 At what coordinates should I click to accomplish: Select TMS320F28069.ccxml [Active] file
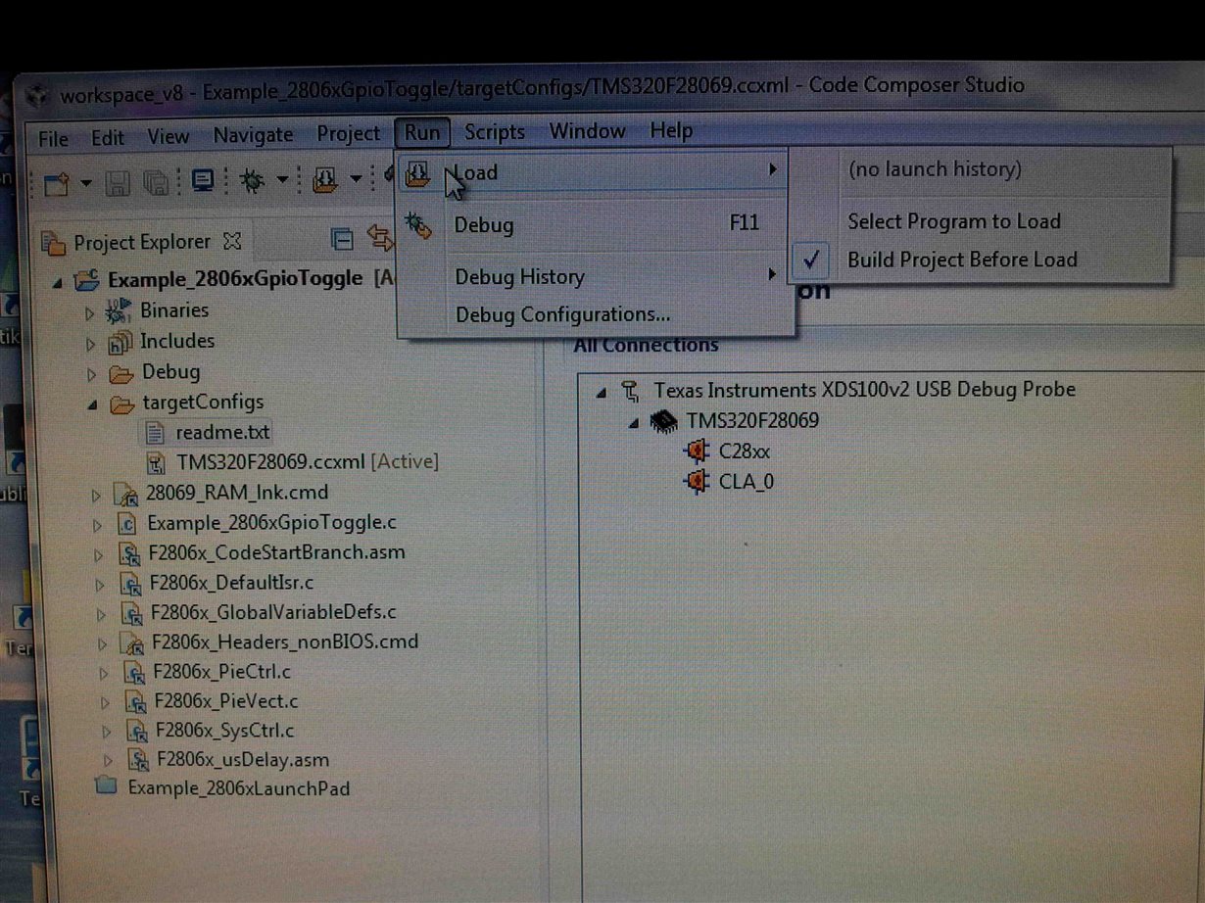(x=308, y=461)
